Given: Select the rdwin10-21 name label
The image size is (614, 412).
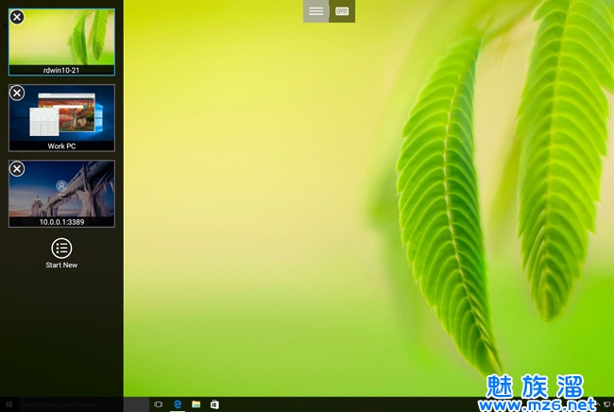Looking at the screenshot, I should tap(62, 69).
